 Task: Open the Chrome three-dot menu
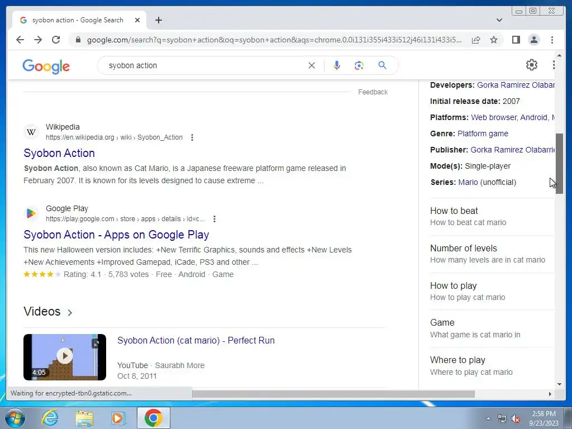click(x=552, y=40)
